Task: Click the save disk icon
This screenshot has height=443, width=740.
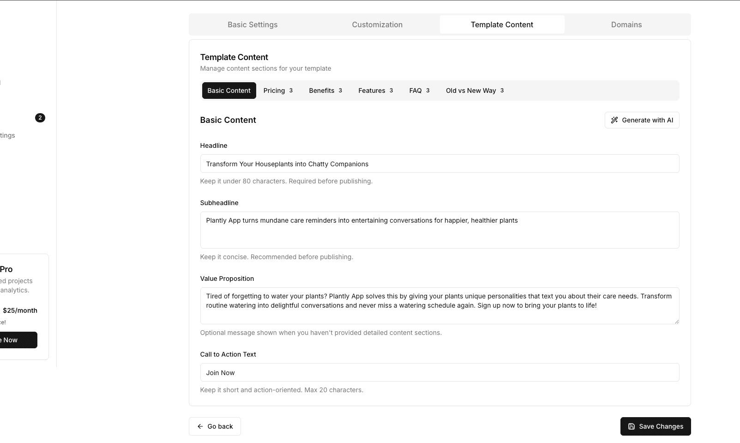Action: point(631,426)
